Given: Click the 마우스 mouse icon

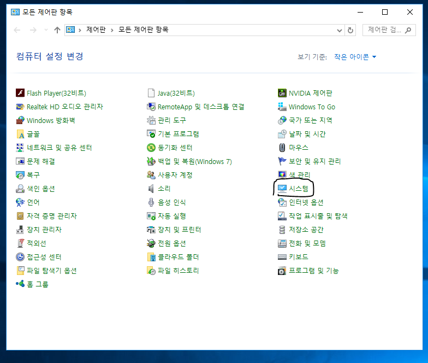Looking at the screenshot, I should [x=282, y=148].
